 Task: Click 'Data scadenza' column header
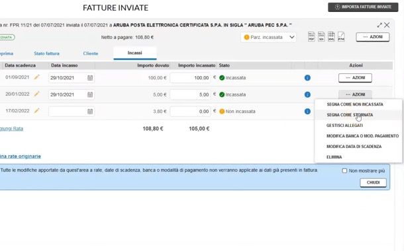tap(20, 65)
